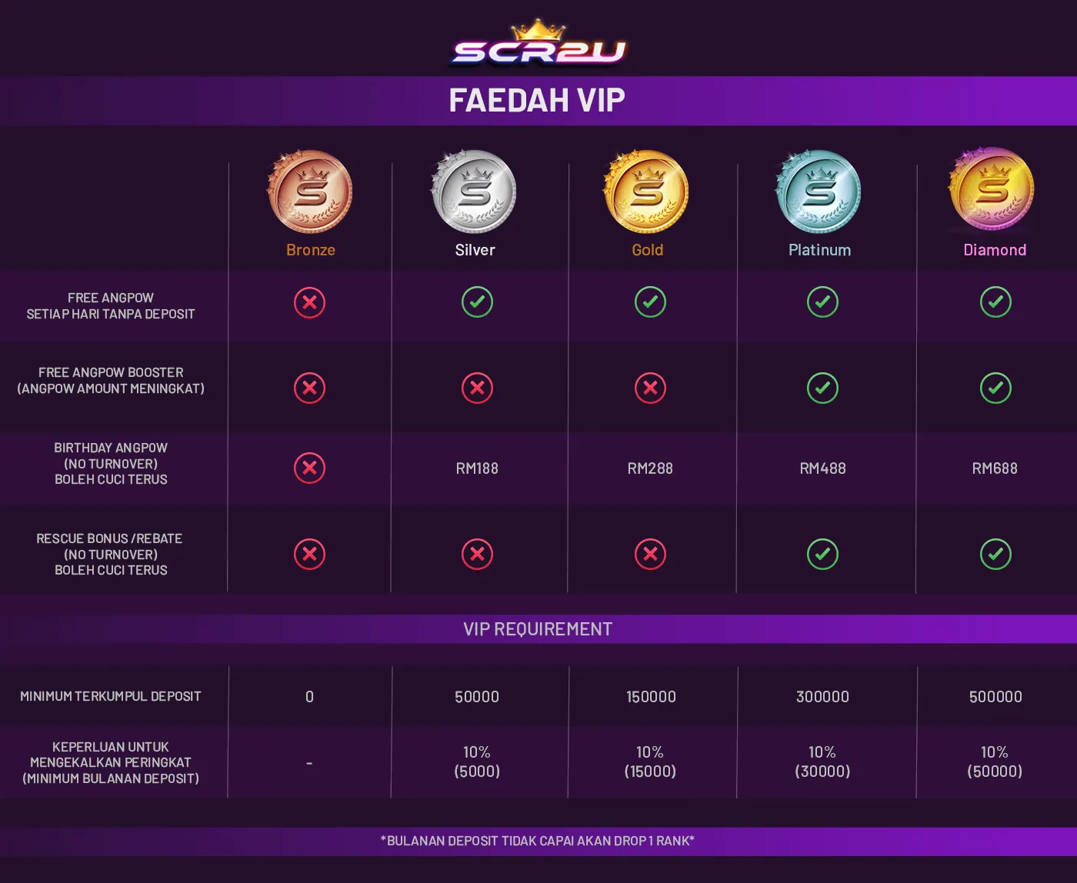Click Silver red cross for Angpow Booster

click(477, 388)
